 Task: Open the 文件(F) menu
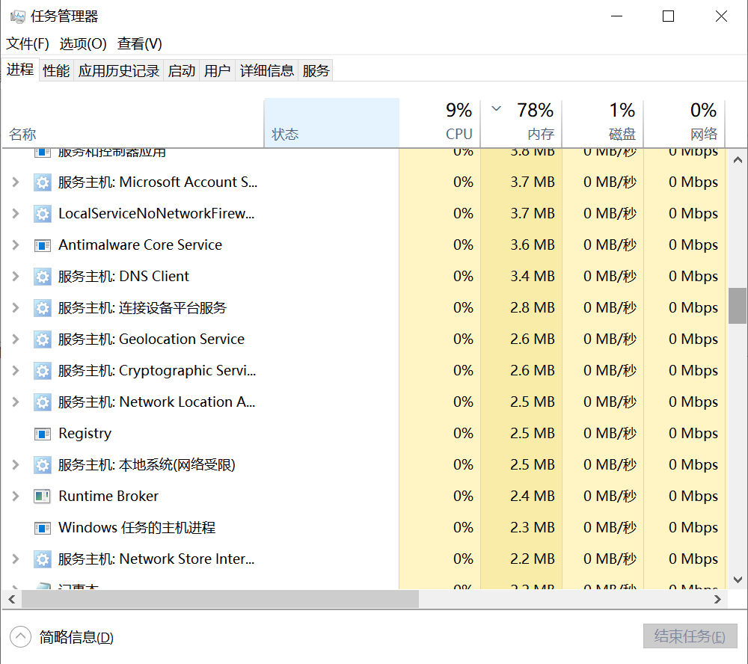click(28, 44)
